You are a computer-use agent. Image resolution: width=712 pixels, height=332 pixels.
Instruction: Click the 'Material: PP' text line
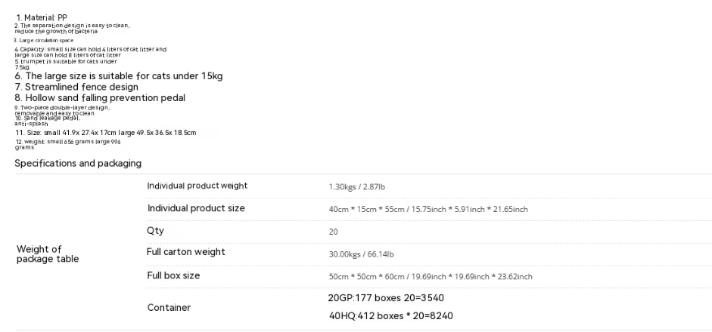click(41, 18)
